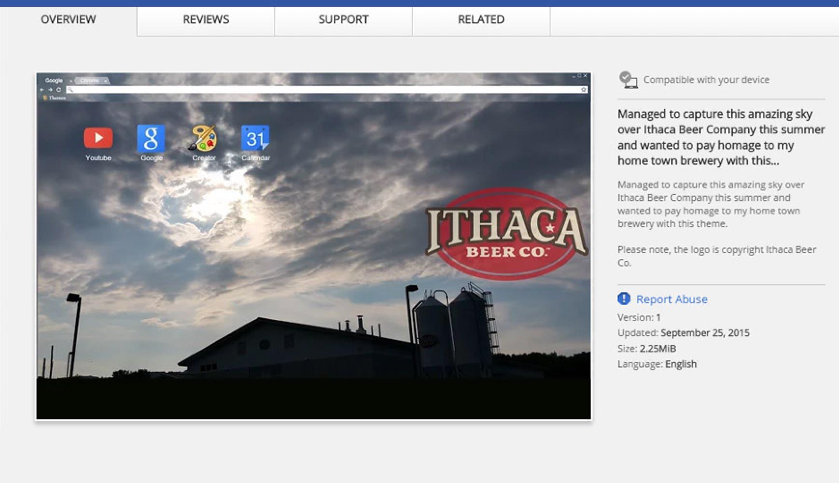Click the 'Language: English' text
The width and height of the screenshot is (839, 483).
pos(657,364)
